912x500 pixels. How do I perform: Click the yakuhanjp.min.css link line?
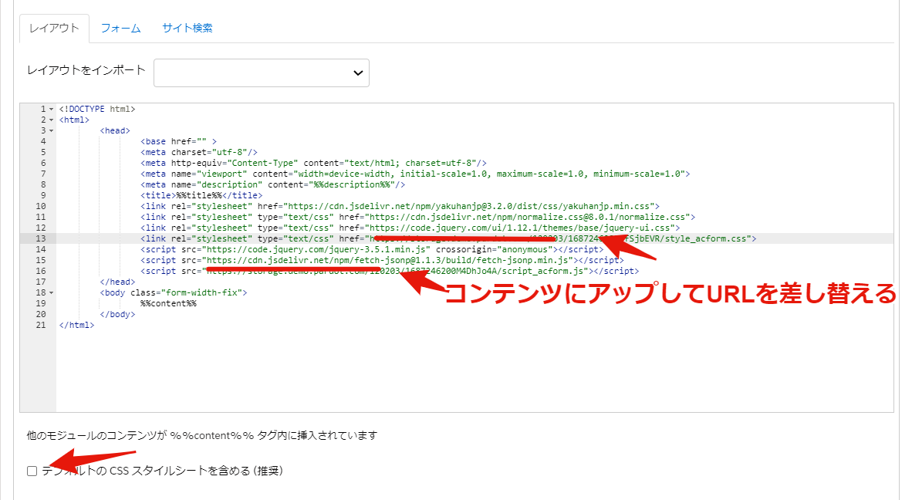[400, 206]
